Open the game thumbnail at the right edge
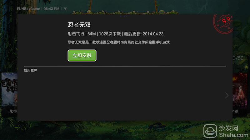The width and height of the screenshot is (250, 140). click(240, 91)
